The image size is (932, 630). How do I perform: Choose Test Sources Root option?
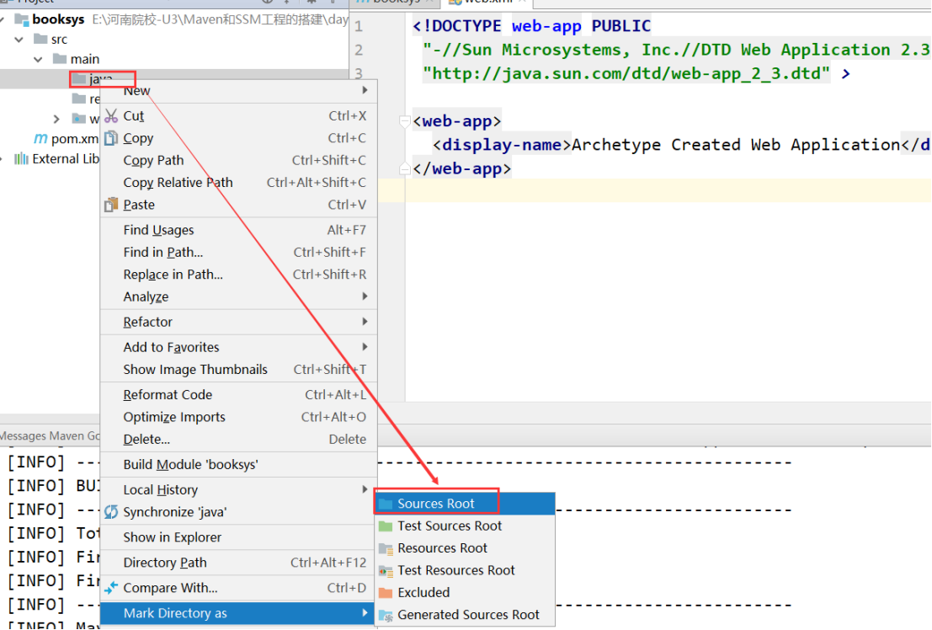click(x=465, y=526)
